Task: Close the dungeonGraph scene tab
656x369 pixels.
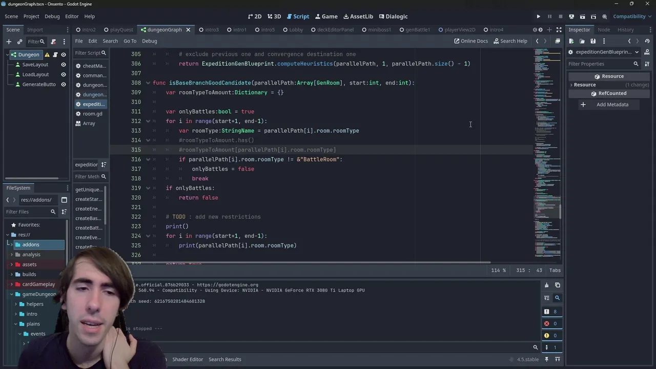Action: (188, 30)
